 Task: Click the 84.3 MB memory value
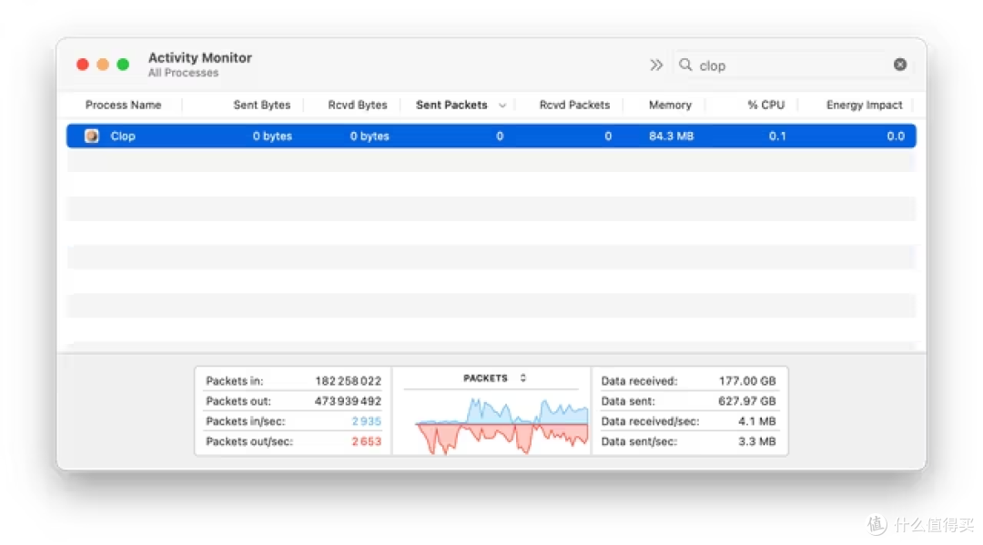click(x=672, y=136)
